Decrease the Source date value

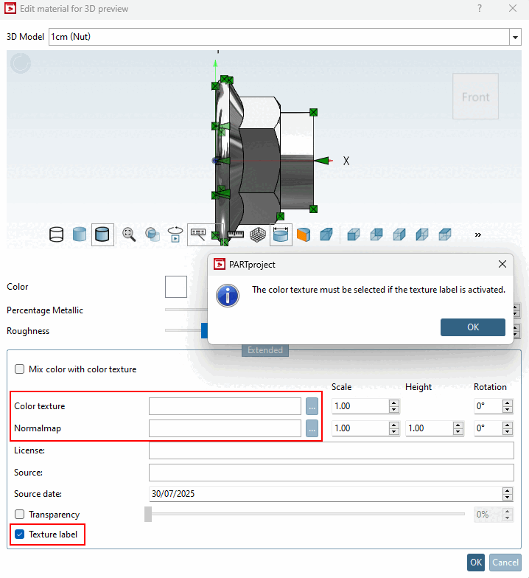coord(507,497)
